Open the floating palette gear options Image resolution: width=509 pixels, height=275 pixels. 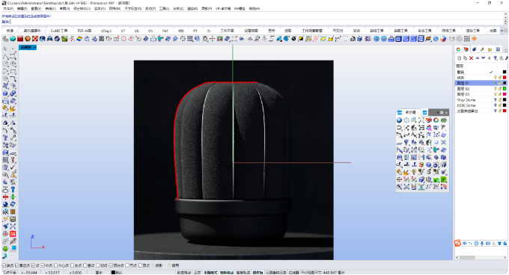(x=442, y=112)
